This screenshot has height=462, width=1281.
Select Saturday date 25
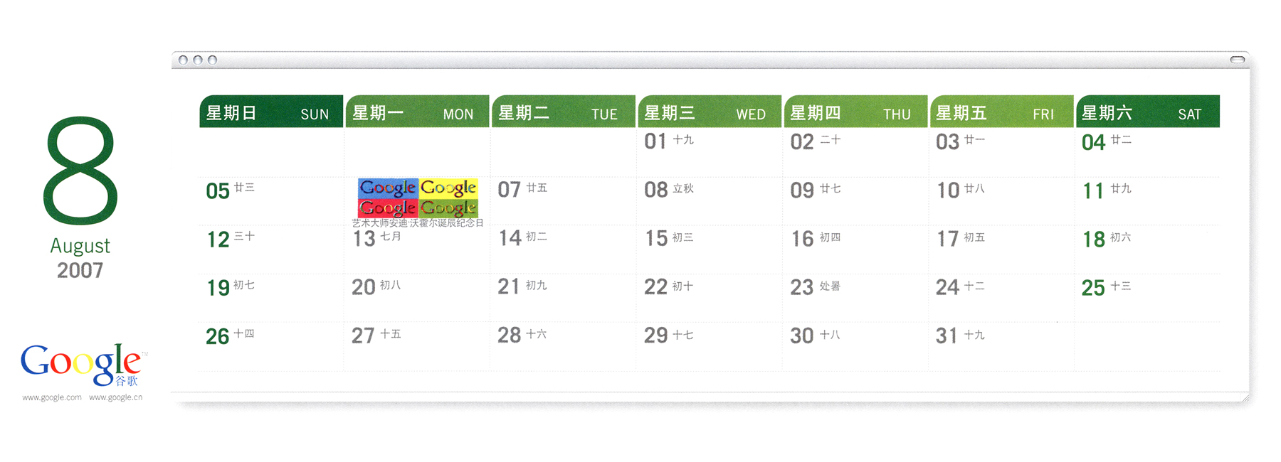(1094, 288)
